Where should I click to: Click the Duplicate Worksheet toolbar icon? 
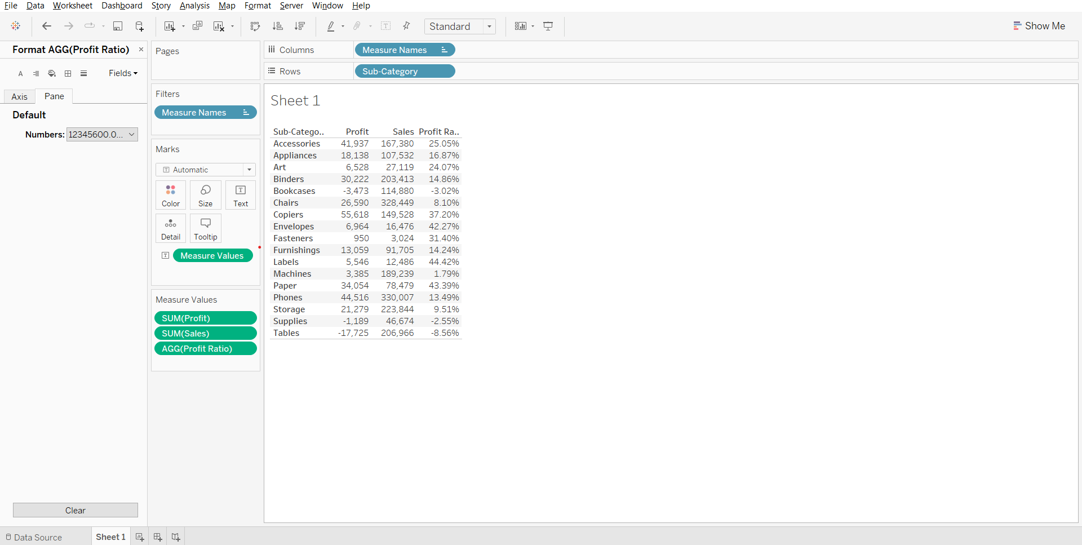197,26
